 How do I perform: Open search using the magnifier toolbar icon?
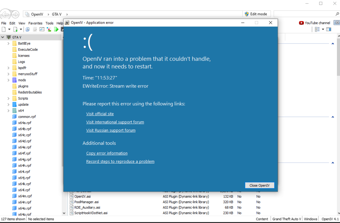click(x=27, y=29)
